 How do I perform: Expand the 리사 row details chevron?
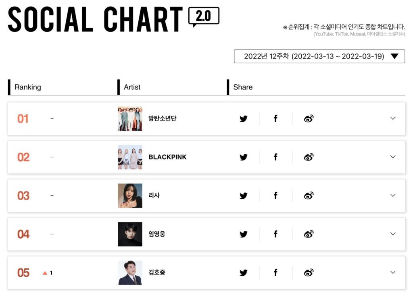pos(393,195)
